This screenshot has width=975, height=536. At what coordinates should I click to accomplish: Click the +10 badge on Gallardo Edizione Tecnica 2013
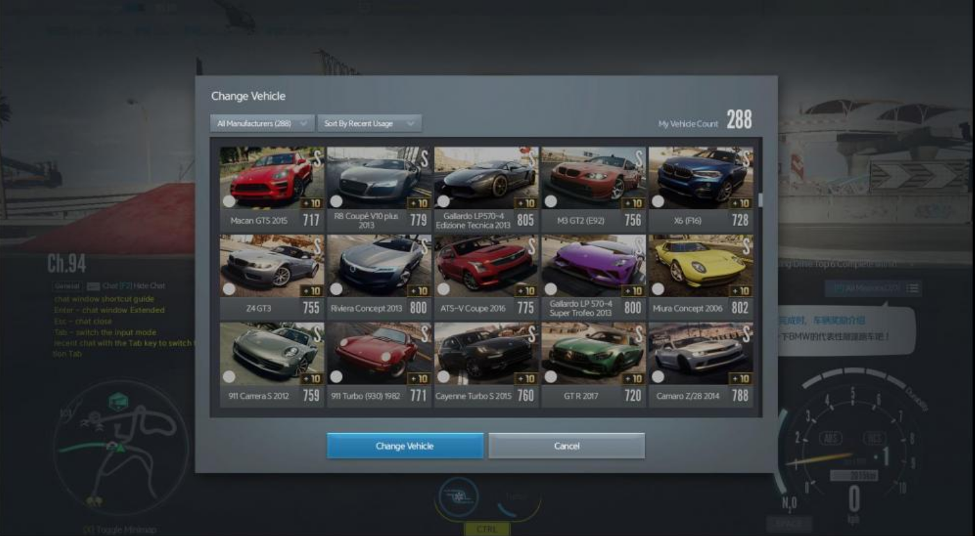click(x=526, y=203)
